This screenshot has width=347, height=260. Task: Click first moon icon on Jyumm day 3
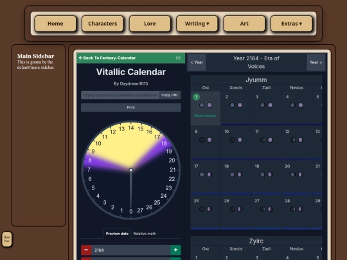262,105
